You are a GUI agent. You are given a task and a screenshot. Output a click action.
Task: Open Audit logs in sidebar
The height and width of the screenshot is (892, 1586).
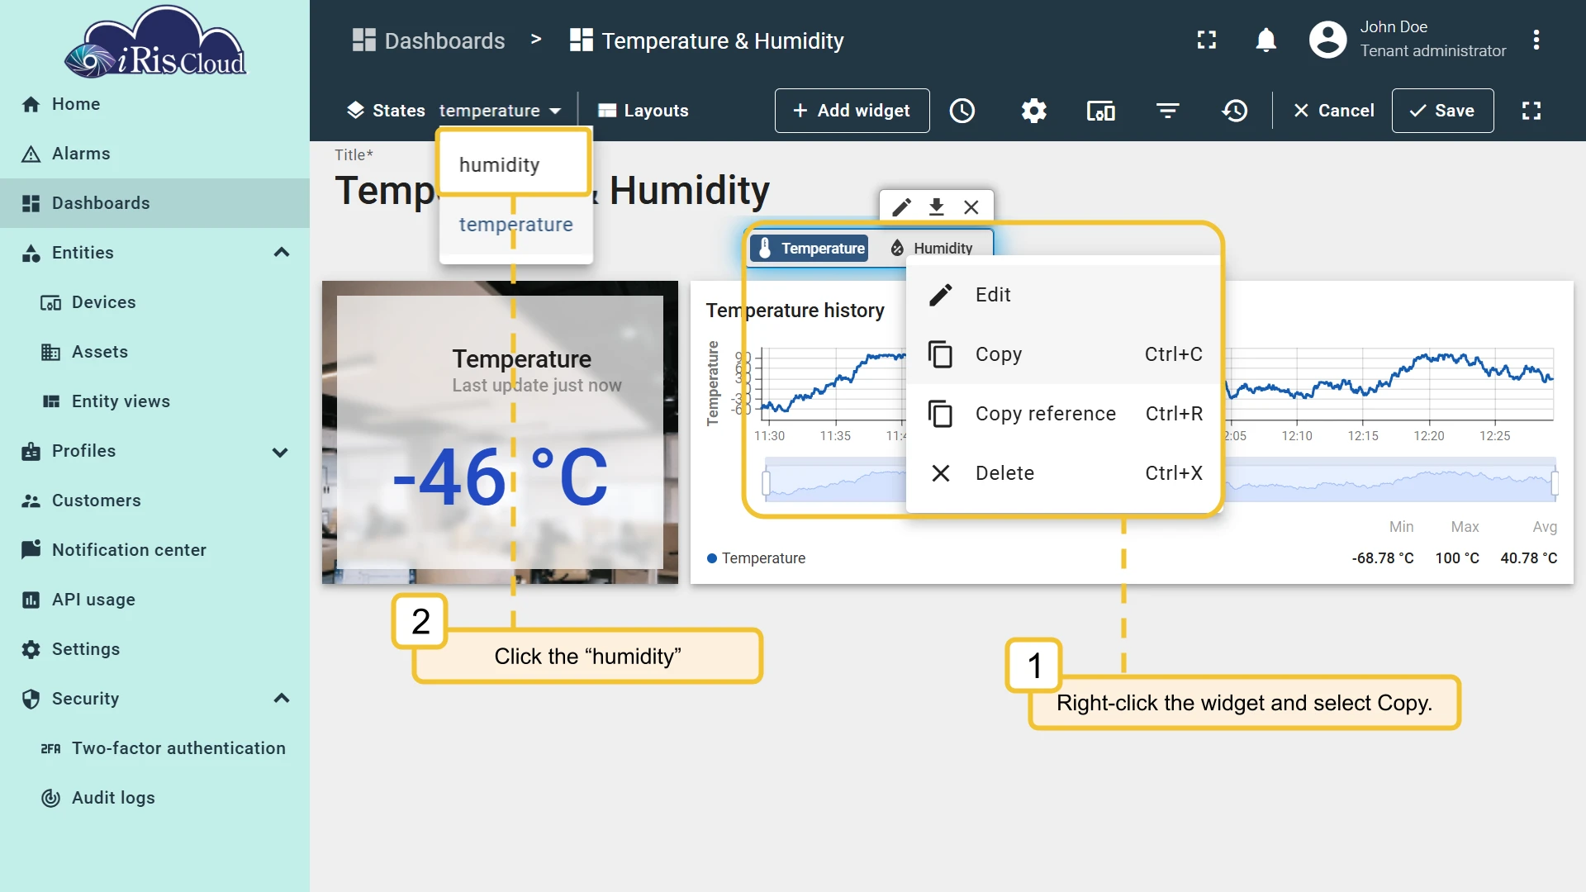coord(154,798)
